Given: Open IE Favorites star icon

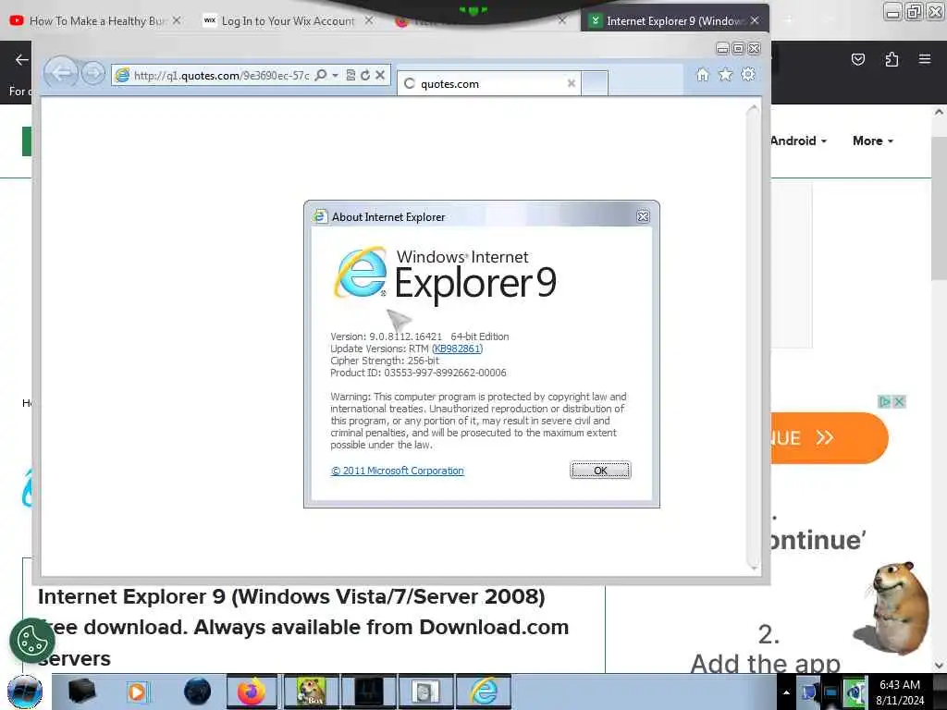Looking at the screenshot, I should [x=725, y=74].
